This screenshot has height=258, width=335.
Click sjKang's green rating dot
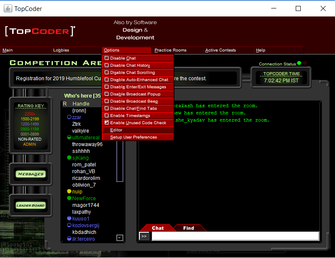(69, 158)
